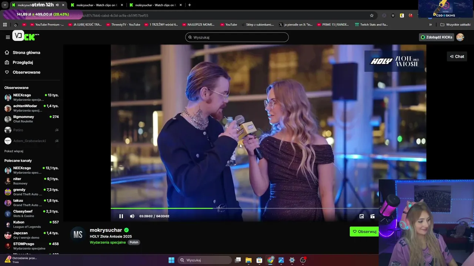Image resolution: width=474 pixels, height=266 pixels.
Task: Open the user profile avatar menu
Action: (460, 37)
